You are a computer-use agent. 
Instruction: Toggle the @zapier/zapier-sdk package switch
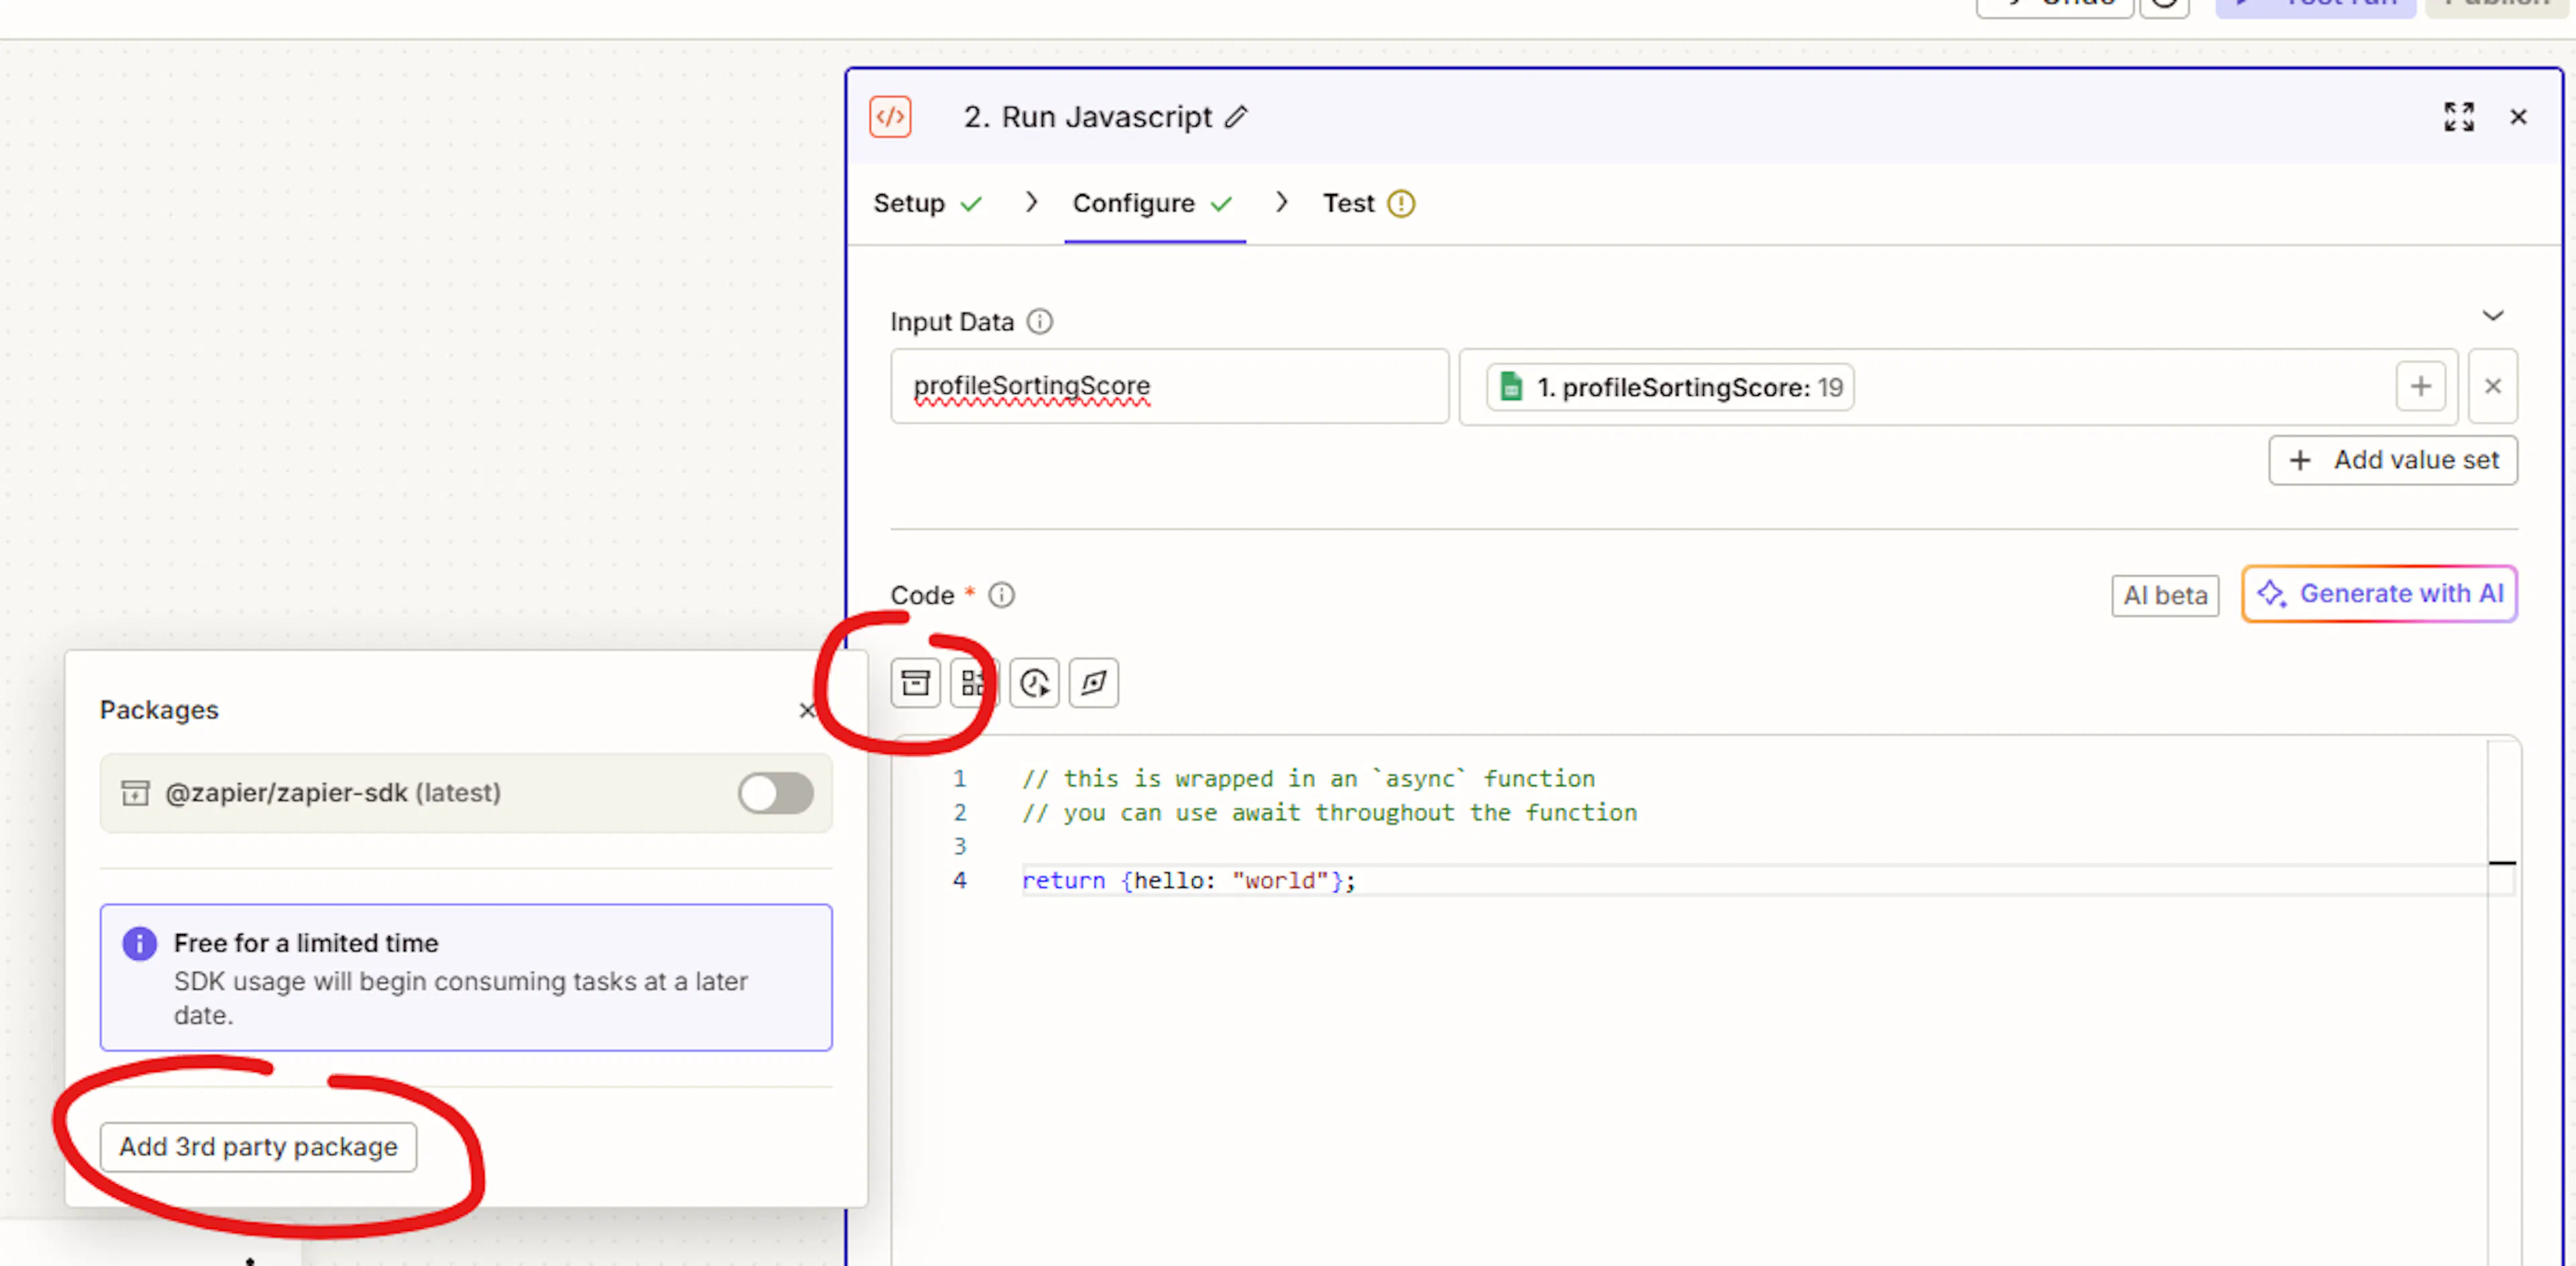click(775, 793)
